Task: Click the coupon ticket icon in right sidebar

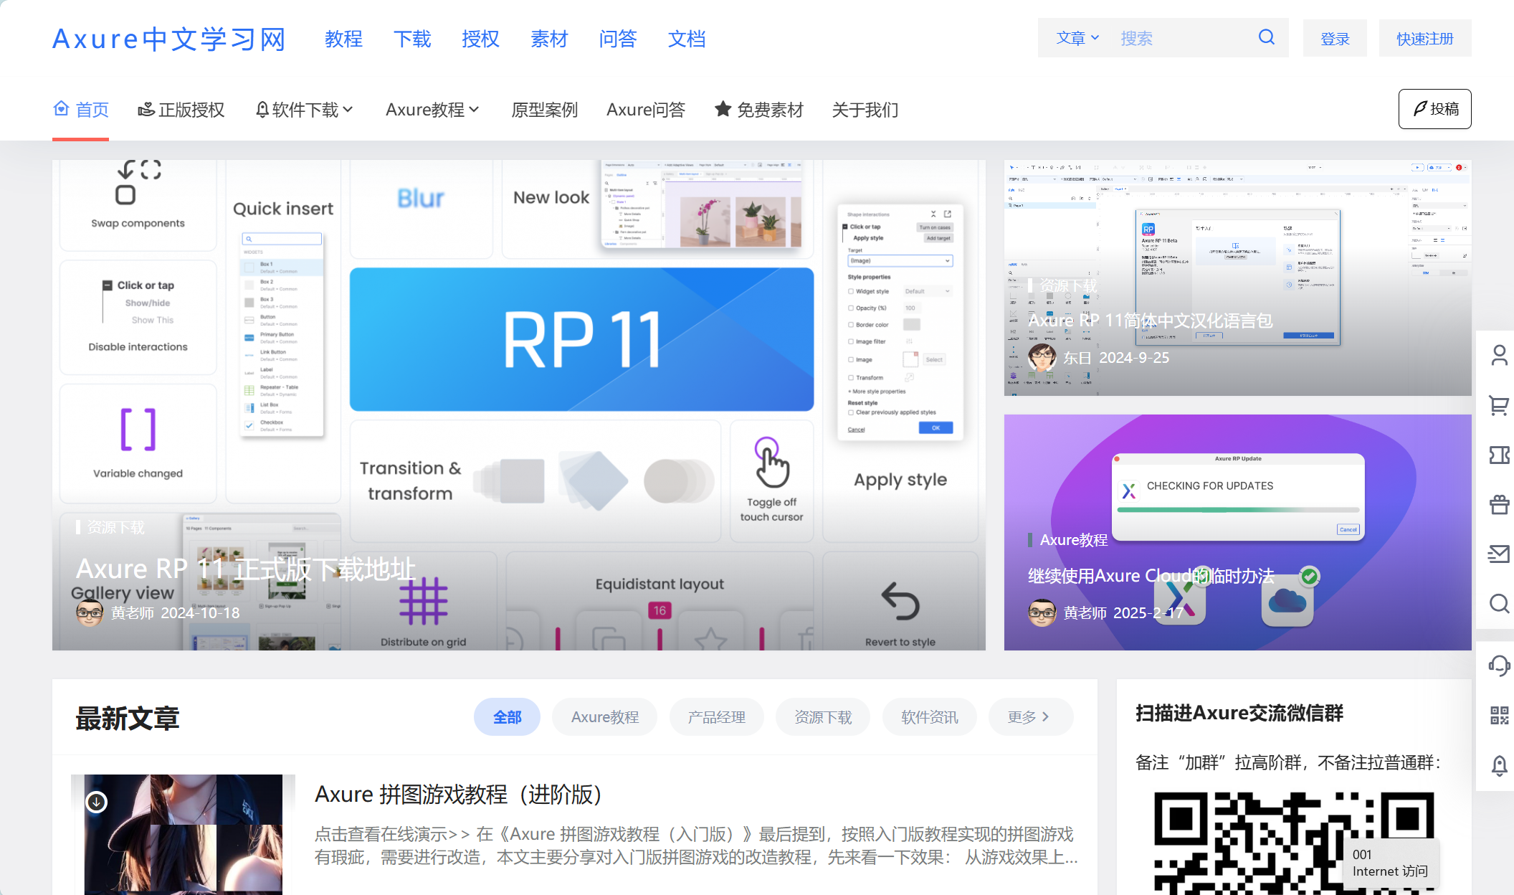Action: click(1499, 455)
